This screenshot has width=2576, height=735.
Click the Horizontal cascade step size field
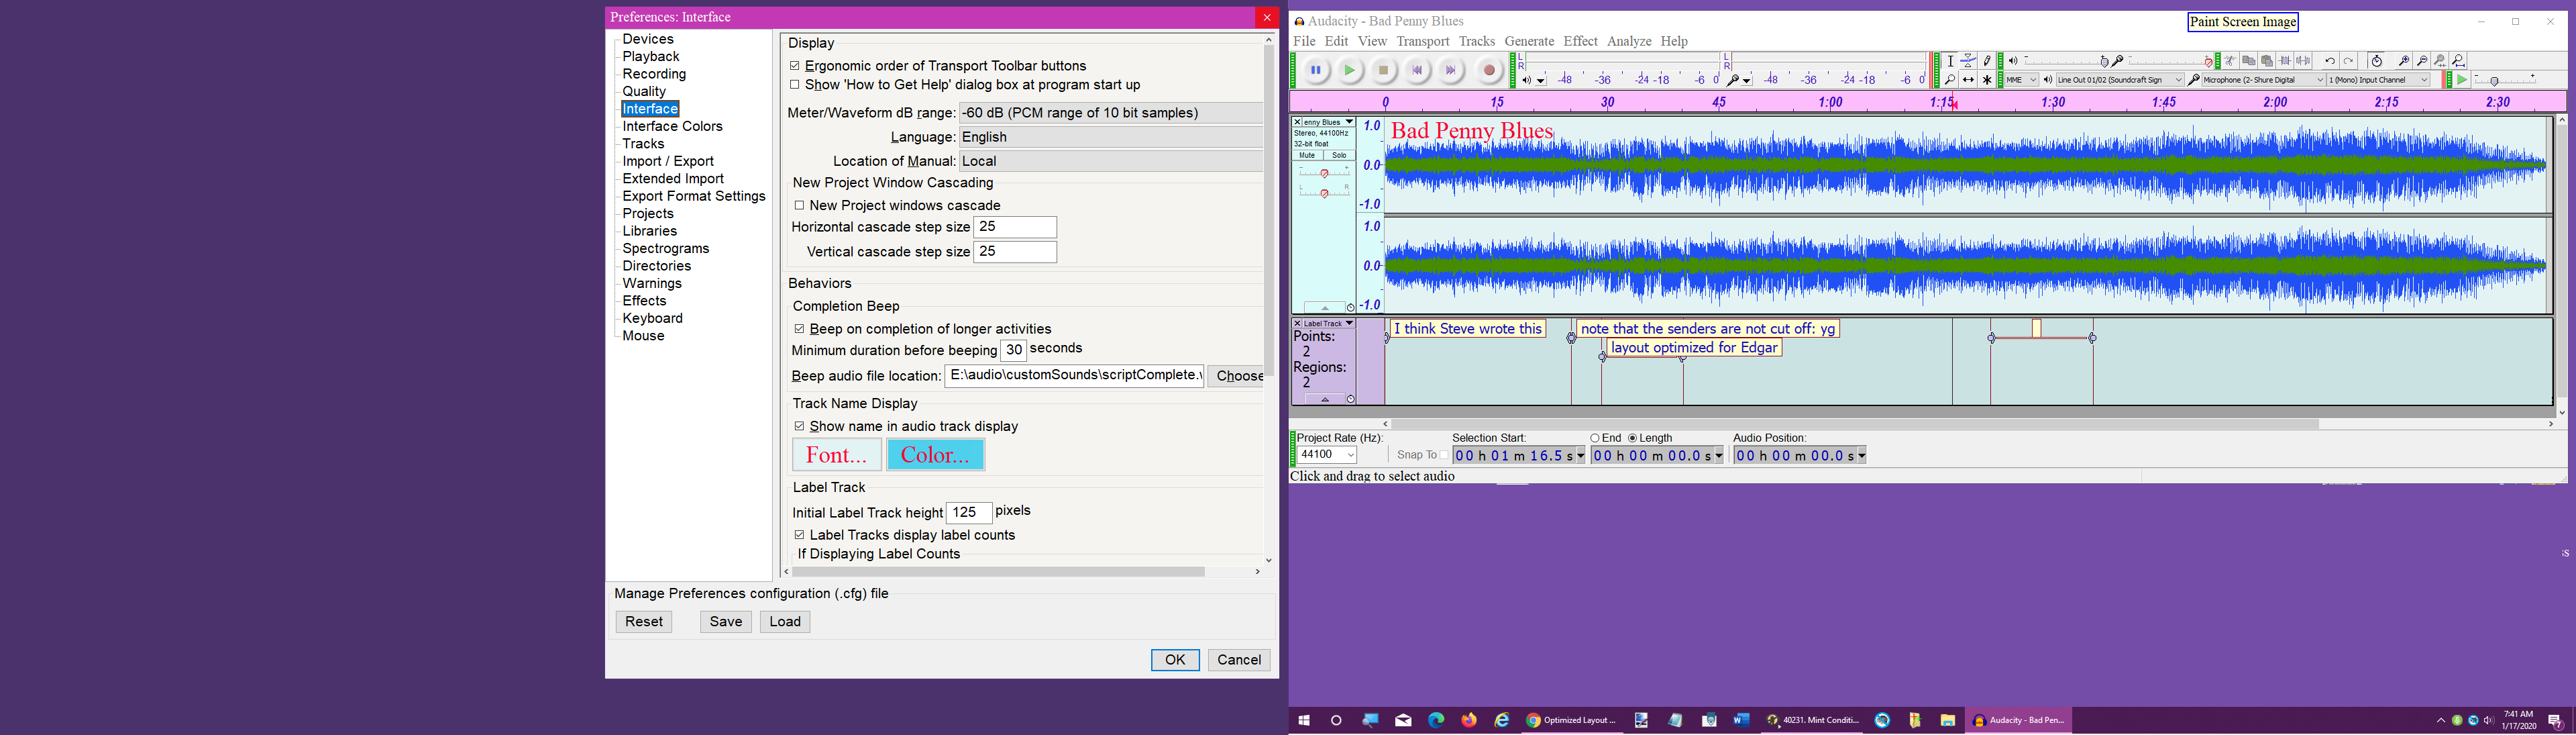[1015, 227]
